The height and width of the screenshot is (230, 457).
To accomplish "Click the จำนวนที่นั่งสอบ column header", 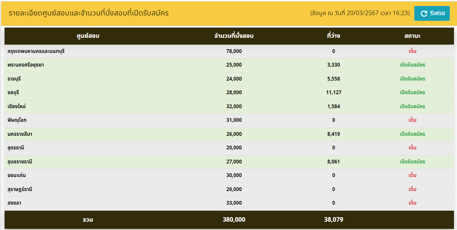I will click(234, 36).
